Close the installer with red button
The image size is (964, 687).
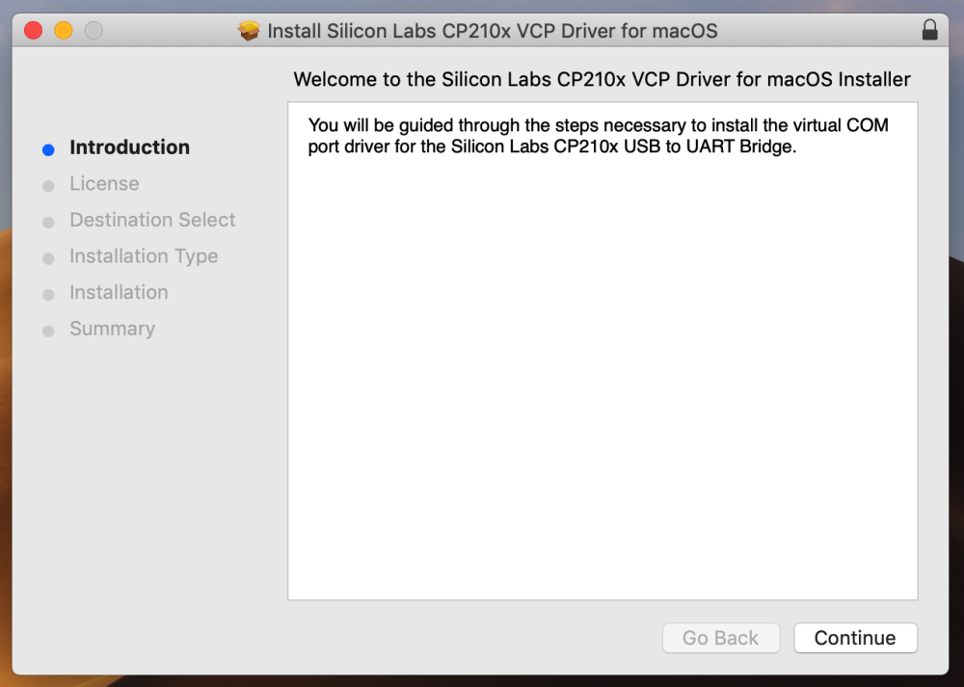tap(33, 30)
